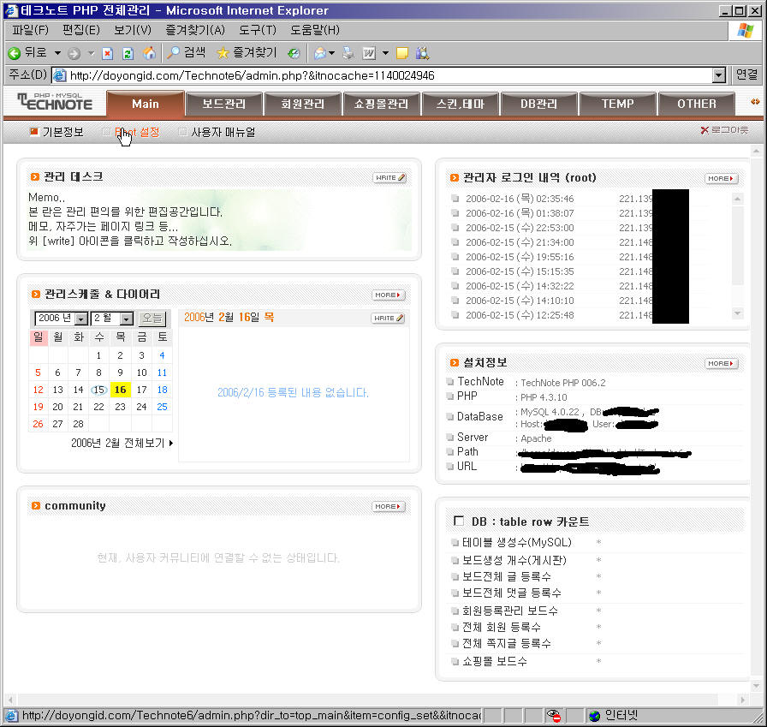
Task: Open the 도구(T) menu
Action: pyautogui.click(x=257, y=30)
